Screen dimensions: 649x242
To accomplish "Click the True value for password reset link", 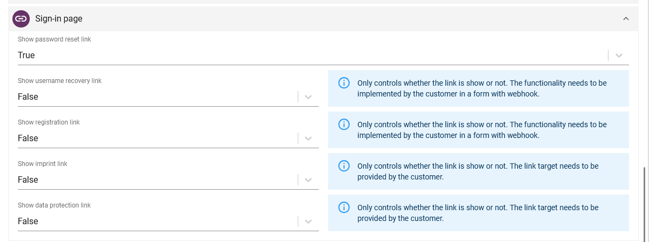I will click(26, 56).
